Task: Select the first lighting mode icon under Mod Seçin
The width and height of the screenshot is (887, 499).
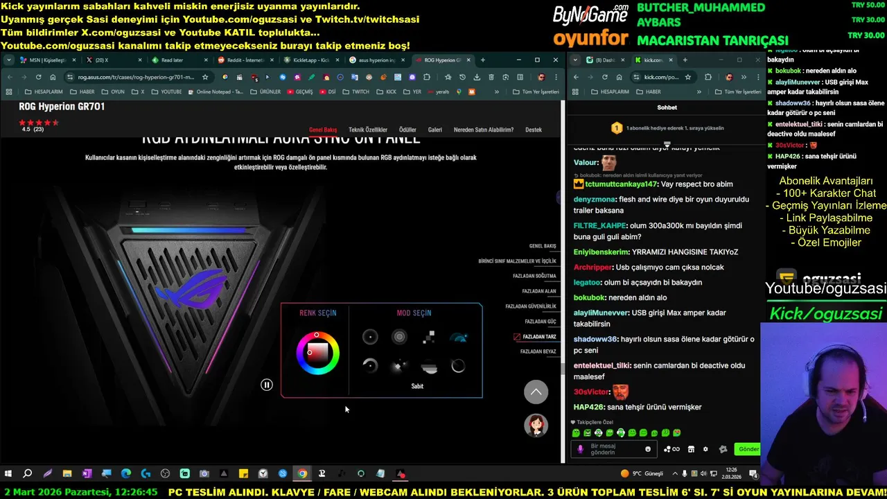Action: point(370,337)
